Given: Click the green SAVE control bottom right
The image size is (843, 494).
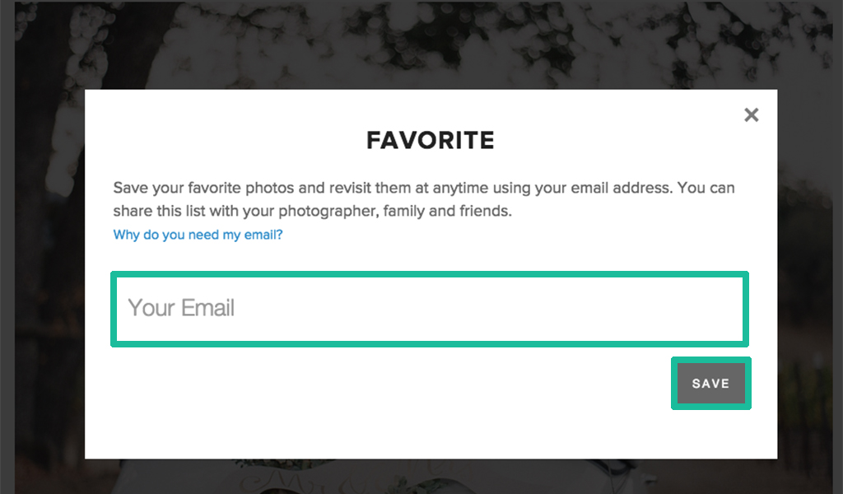Looking at the screenshot, I should coord(710,383).
